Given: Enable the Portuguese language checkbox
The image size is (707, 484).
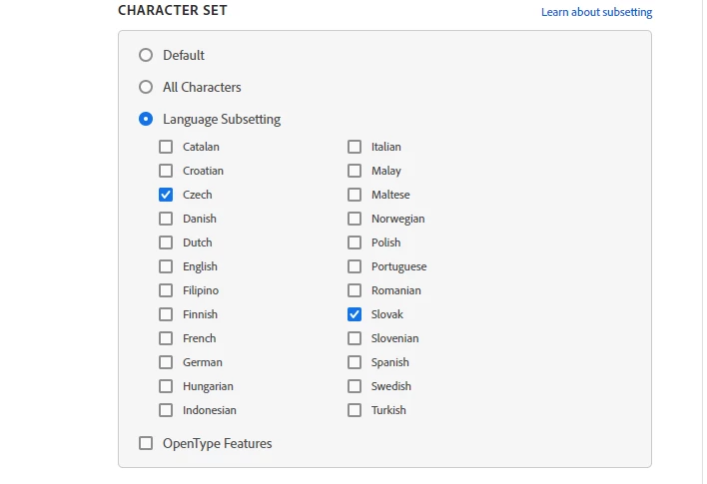Looking at the screenshot, I should [354, 266].
